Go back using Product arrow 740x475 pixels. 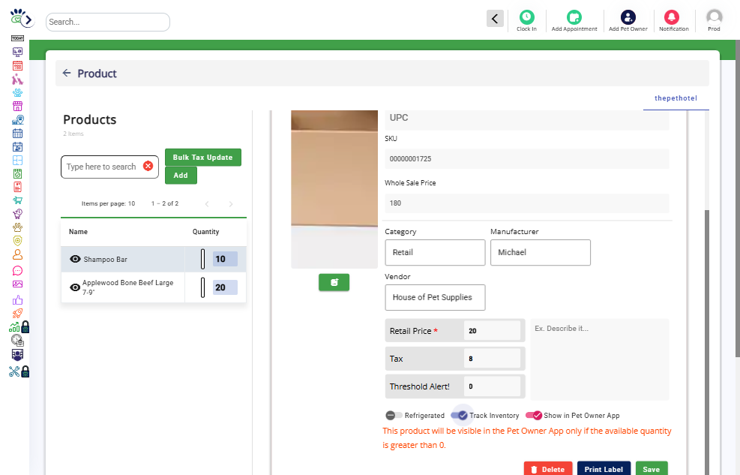pos(67,74)
